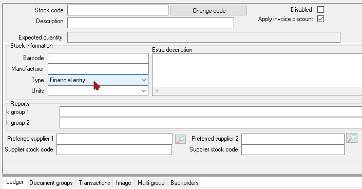Go to the Transactions tab
362x189 pixels.
(x=94, y=183)
